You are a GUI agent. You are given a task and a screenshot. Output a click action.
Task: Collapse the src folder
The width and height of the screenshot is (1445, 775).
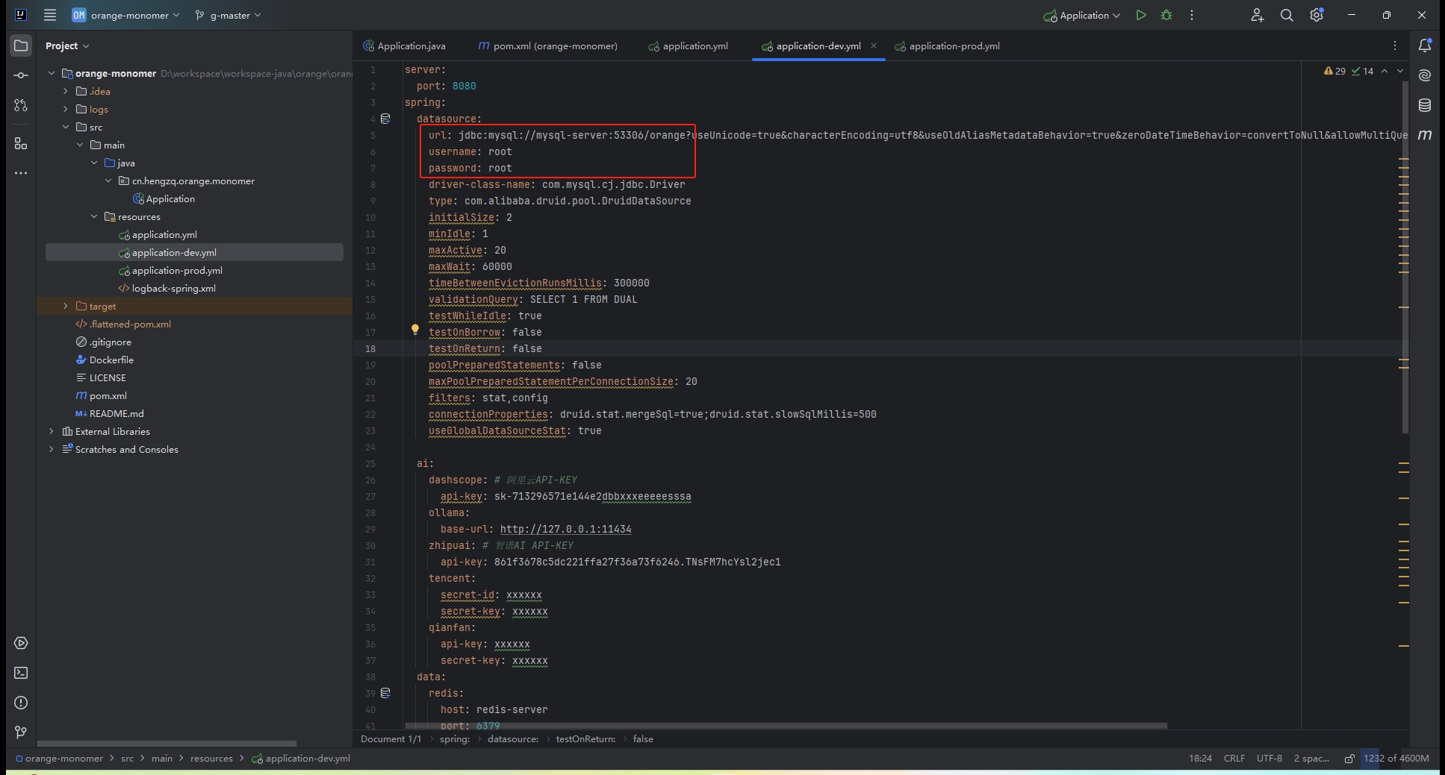coord(65,127)
